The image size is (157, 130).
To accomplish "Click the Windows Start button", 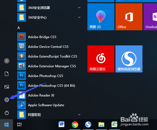I will coord(6,125).
